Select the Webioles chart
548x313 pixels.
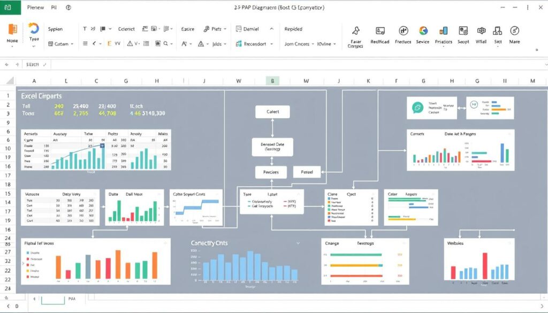(479, 259)
